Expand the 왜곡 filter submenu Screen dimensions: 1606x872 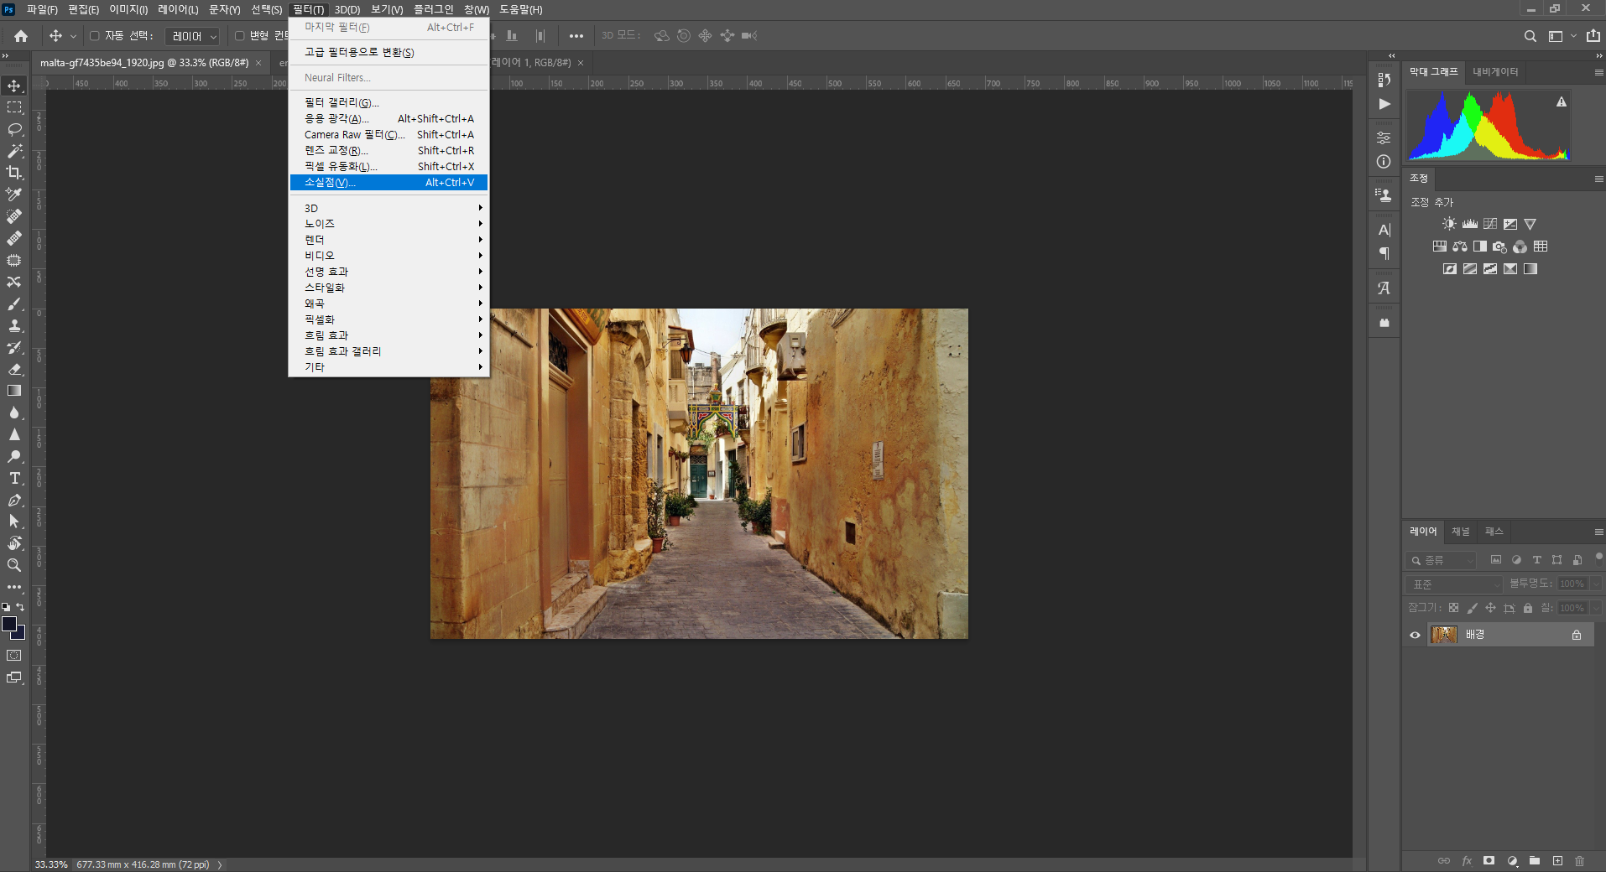coord(388,304)
